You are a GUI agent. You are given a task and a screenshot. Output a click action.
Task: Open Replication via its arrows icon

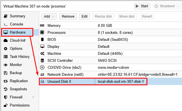pyautogui.click(x=6, y=81)
